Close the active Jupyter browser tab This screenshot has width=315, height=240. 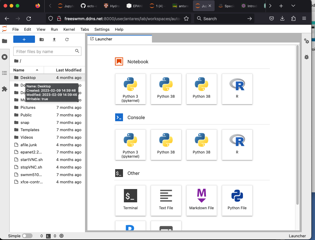tap(210, 6)
